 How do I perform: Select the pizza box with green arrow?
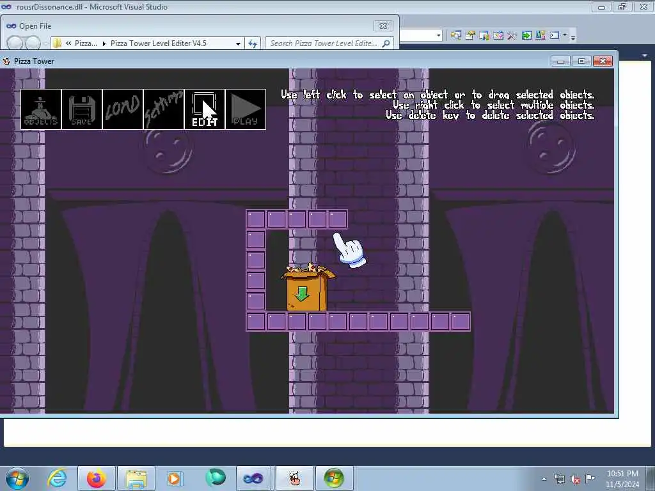coord(308,287)
